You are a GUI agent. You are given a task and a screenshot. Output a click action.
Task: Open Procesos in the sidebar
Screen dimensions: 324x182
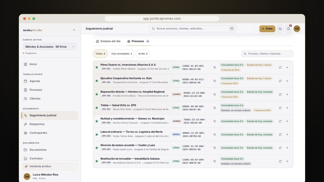pyautogui.click(x=50, y=90)
